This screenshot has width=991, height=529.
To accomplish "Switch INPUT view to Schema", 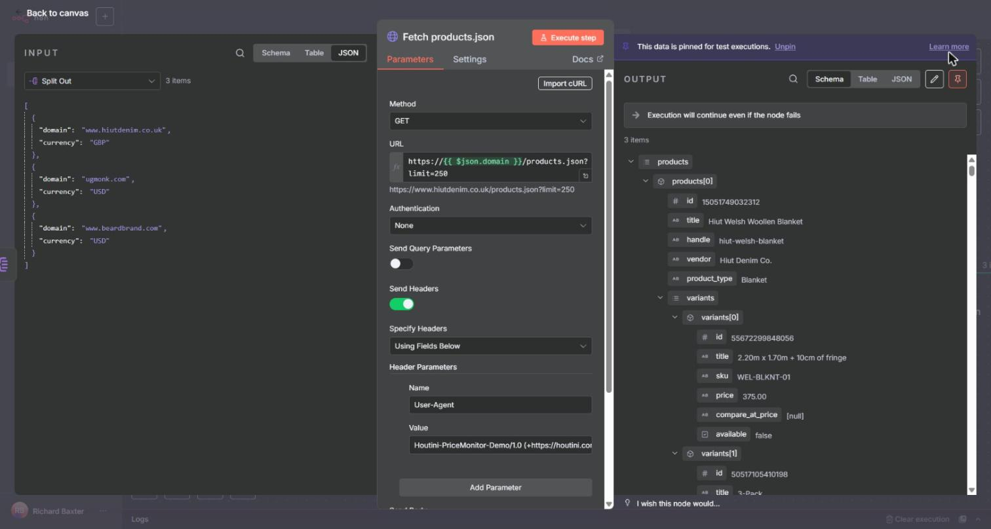I will [276, 53].
